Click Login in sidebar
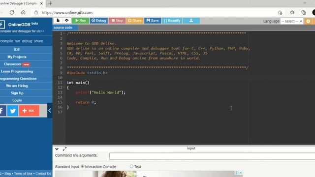 tap(17, 100)
